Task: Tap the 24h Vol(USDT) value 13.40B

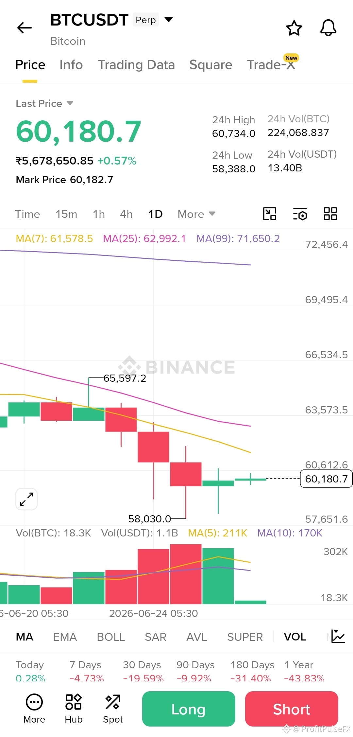Action: click(x=285, y=168)
